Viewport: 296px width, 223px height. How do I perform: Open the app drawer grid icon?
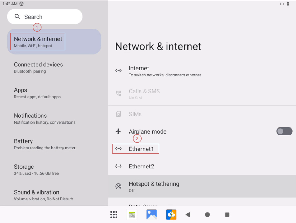[x=114, y=215]
